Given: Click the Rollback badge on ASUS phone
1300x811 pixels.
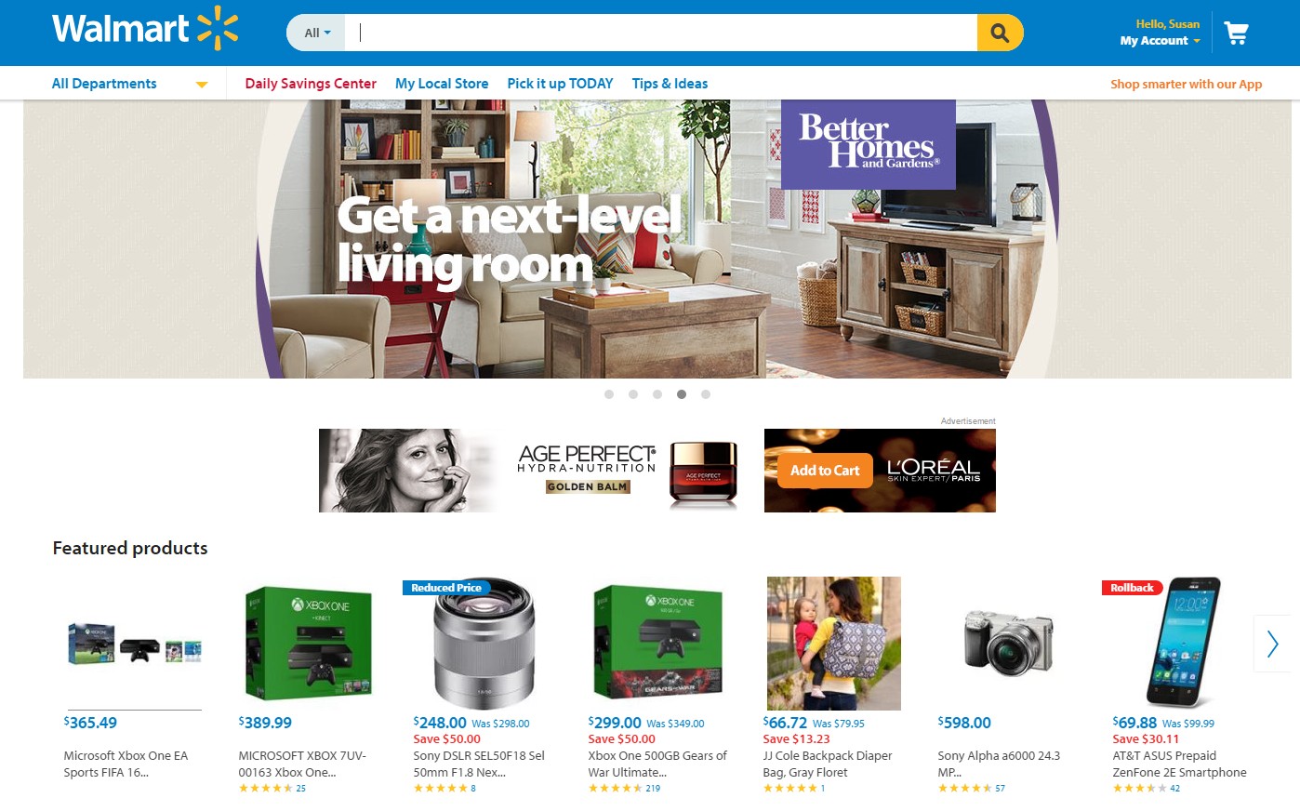Looking at the screenshot, I should click(1132, 588).
